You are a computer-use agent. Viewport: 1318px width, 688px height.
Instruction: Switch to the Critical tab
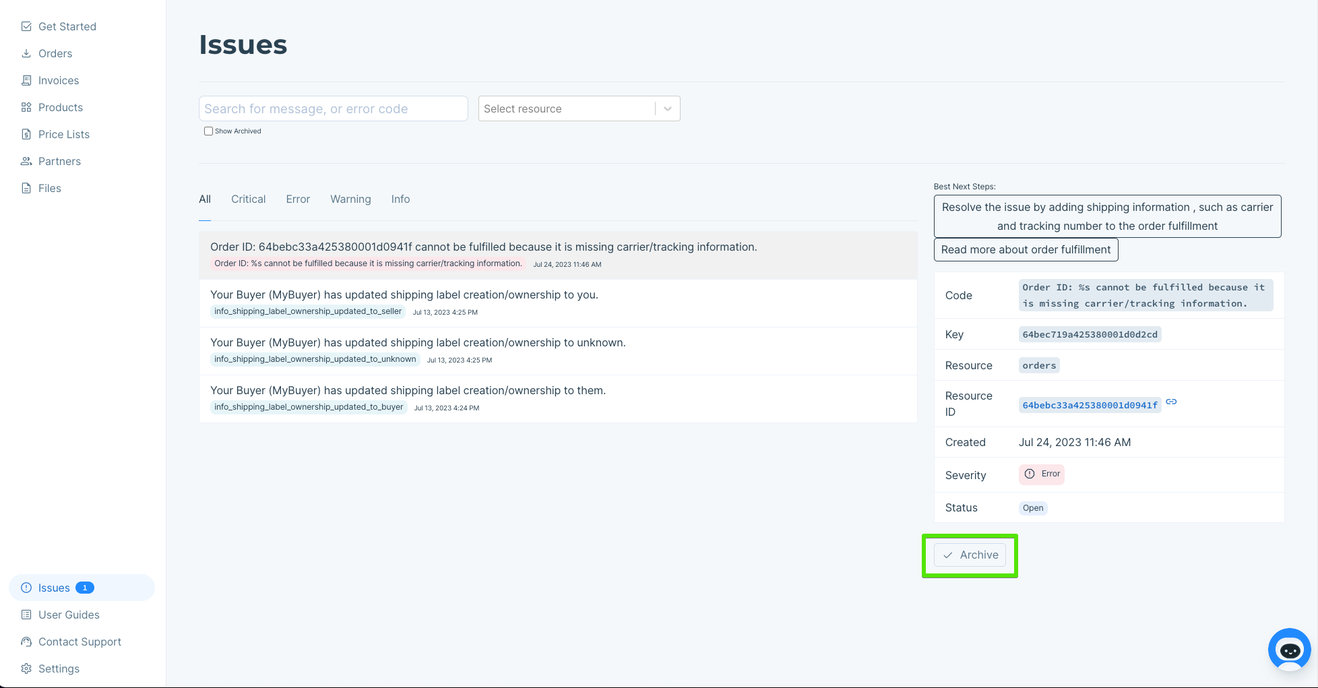click(248, 199)
